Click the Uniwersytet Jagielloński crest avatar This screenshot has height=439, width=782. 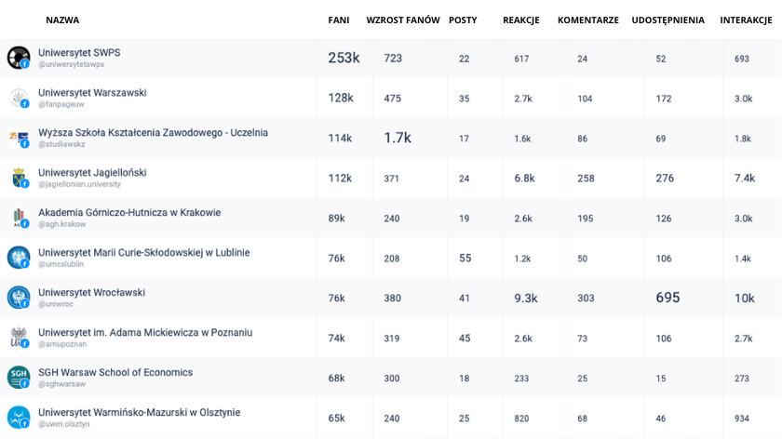19,178
